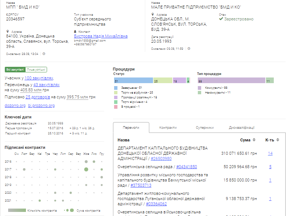Click the В процесі legend pink swatch
This screenshot has height=216, width=286.
point(116,107)
